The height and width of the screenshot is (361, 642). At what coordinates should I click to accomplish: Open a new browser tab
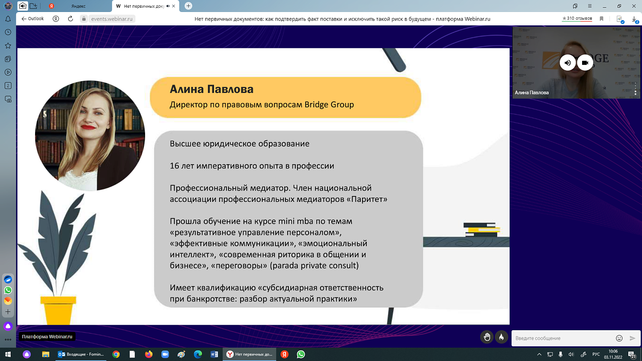coord(188,6)
